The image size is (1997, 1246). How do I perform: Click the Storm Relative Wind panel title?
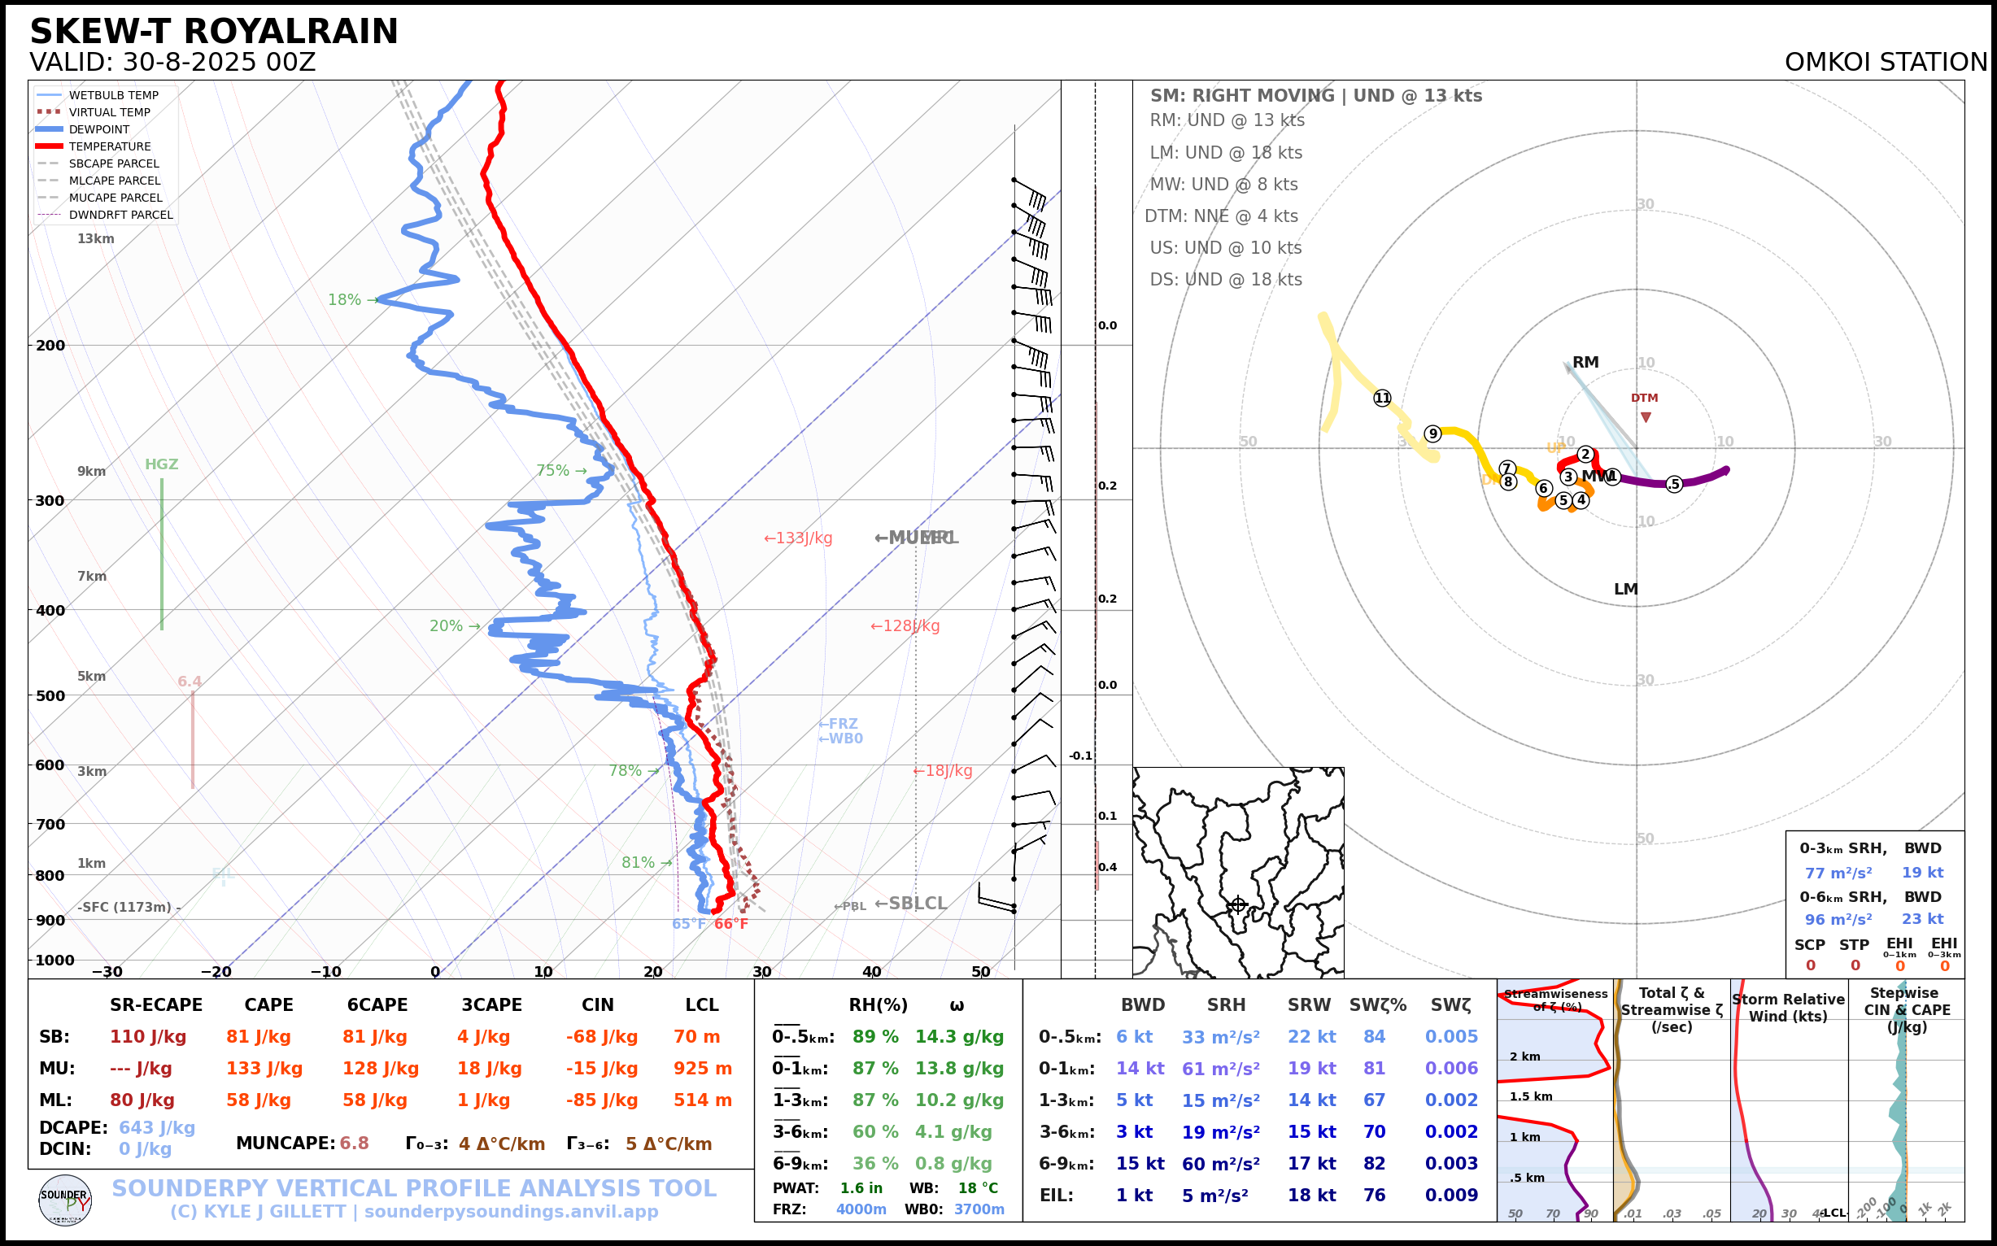1788,1008
